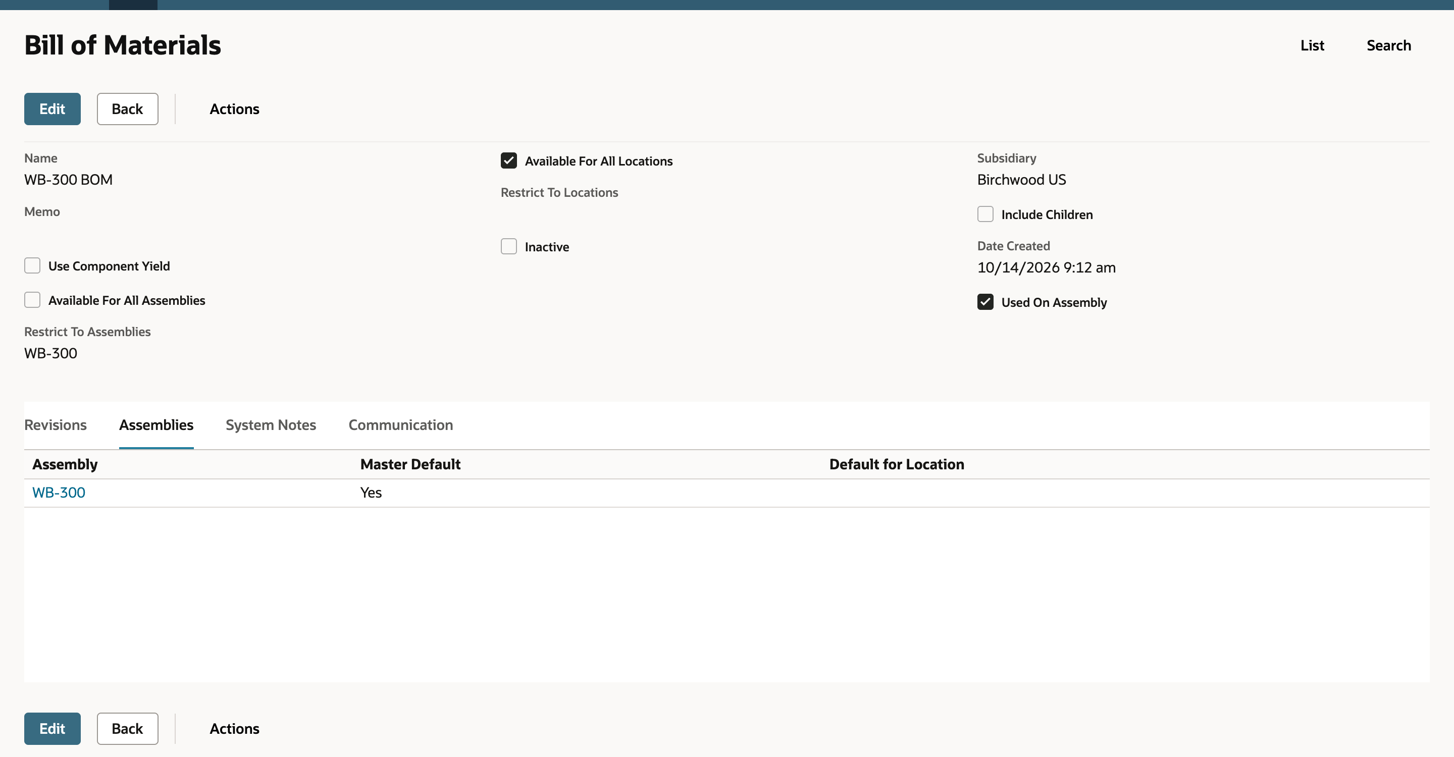The width and height of the screenshot is (1454, 757).
Task: Click the Assembly column header
Action: (x=65, y=464)
